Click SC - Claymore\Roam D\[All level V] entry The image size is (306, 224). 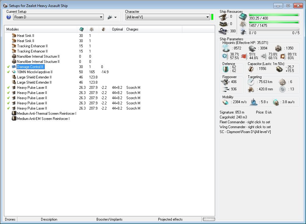245,132
